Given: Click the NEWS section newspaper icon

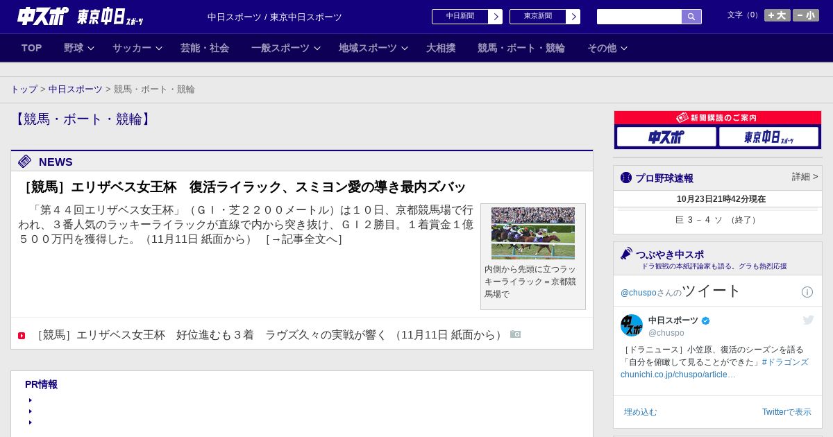Looking at the screenshot, I should (25, 162).
